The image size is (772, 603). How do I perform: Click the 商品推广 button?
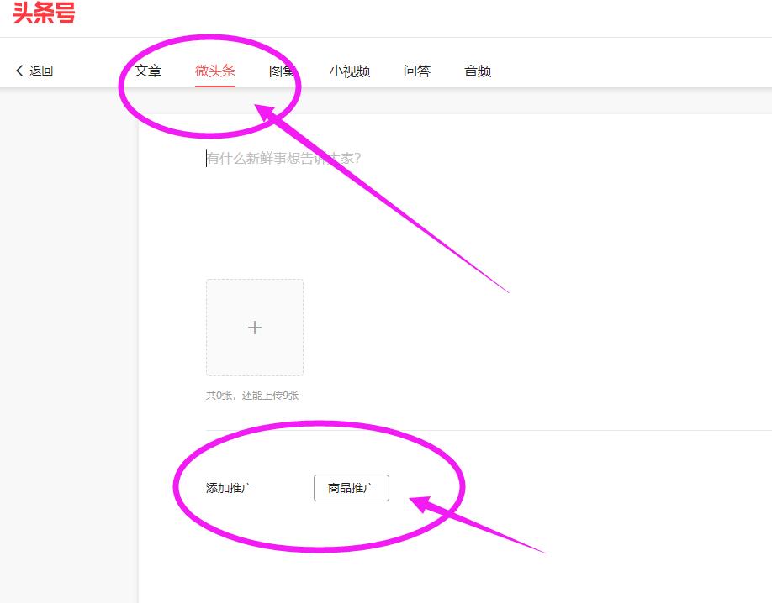click(x=352, y=488)
